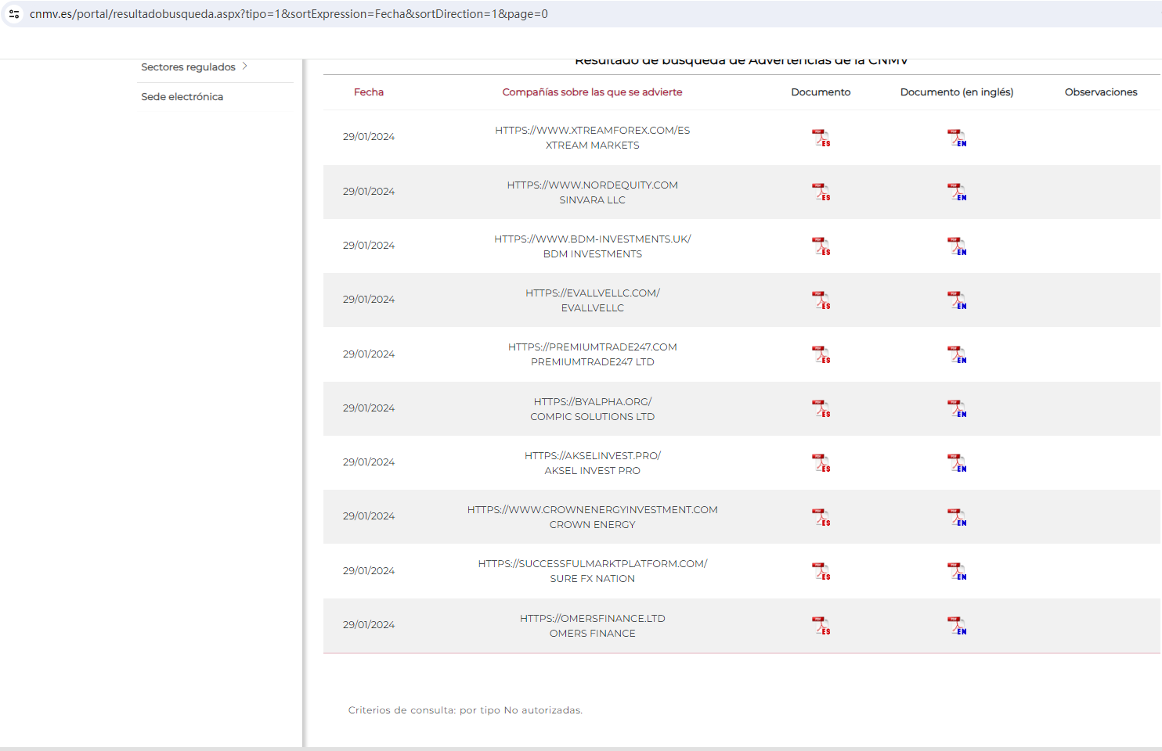The height and width of the screenshot is (751, 1162).
Task: Open English PDF for Omers Finance warning
Action: click(956, 626)
